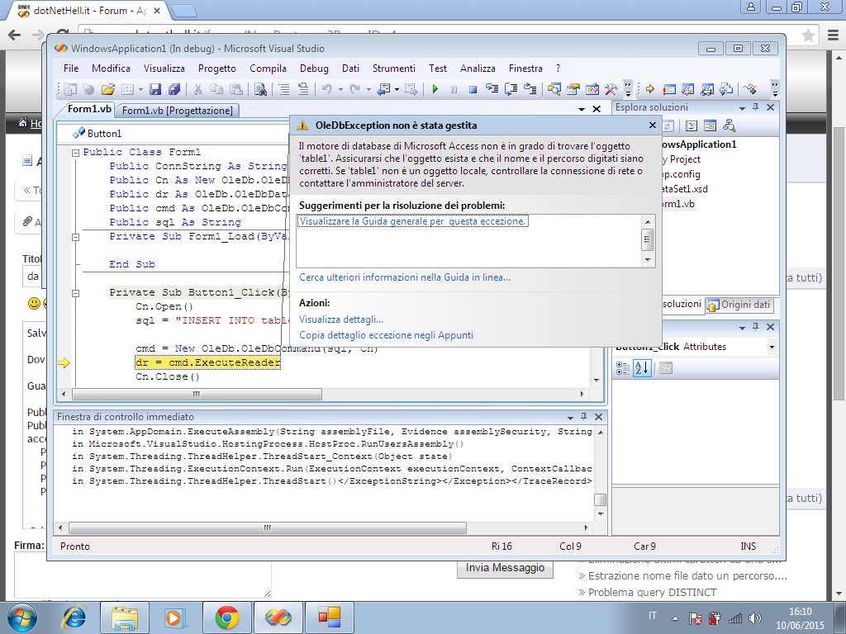Open Internet Explorer from the taskbar
Viewport: 846px width, 634px height.
(x=74, y=617)
